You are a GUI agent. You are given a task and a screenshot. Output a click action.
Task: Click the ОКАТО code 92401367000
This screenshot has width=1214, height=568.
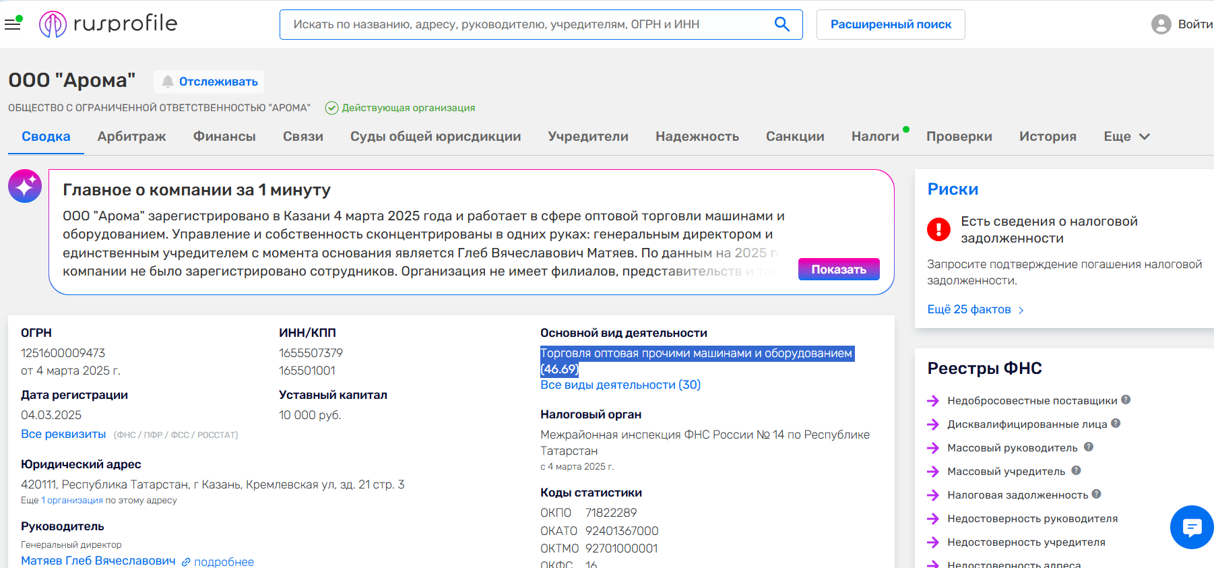[x=622, y=531]
